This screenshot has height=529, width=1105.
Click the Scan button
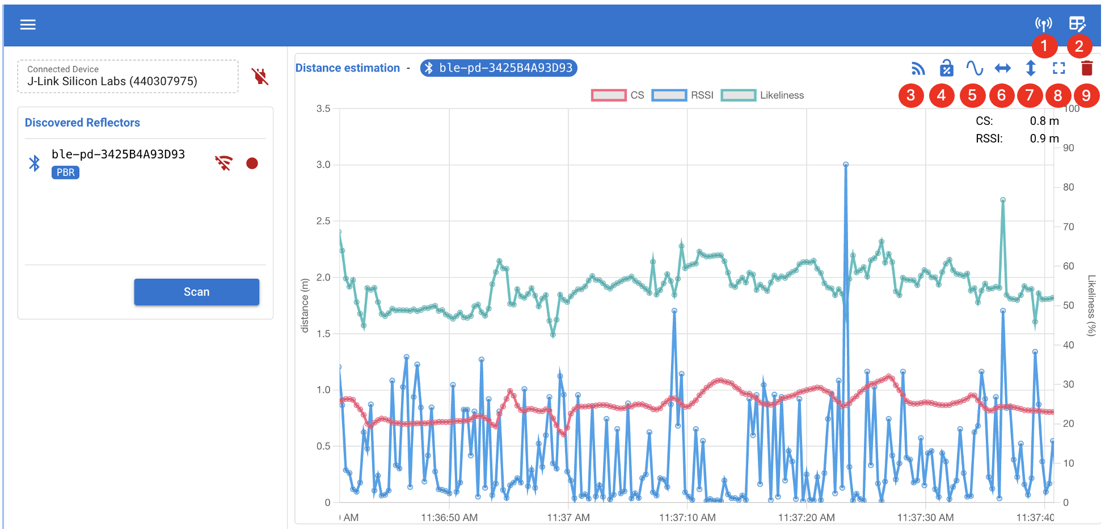[x=197, y=292]
